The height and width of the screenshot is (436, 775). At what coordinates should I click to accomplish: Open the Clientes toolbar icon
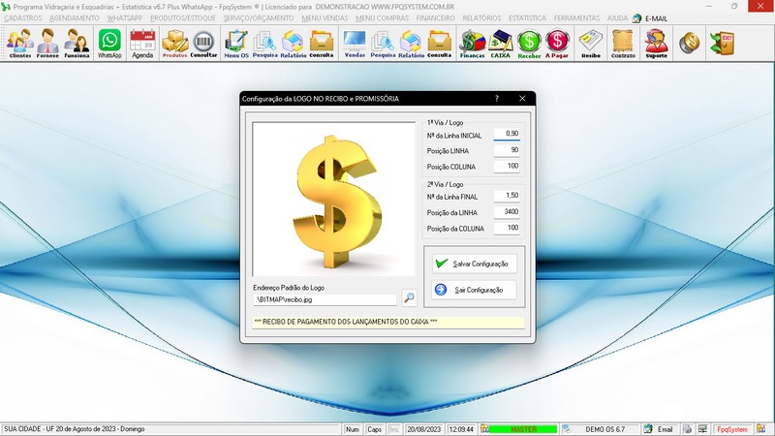coord(19,43)
